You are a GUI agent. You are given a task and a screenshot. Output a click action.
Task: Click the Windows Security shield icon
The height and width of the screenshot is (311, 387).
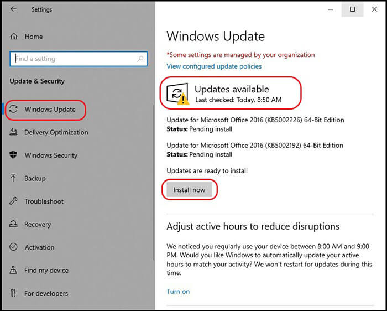tap(13, 155)
